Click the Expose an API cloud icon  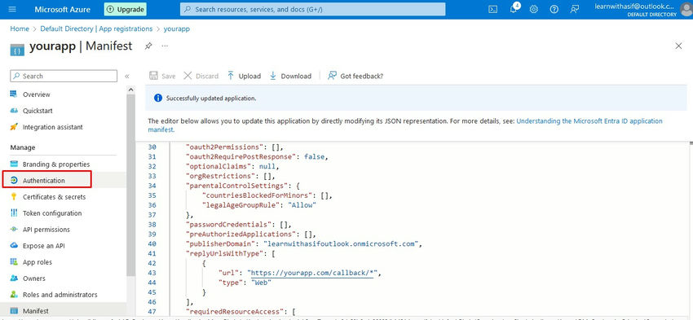click(14, 246)
